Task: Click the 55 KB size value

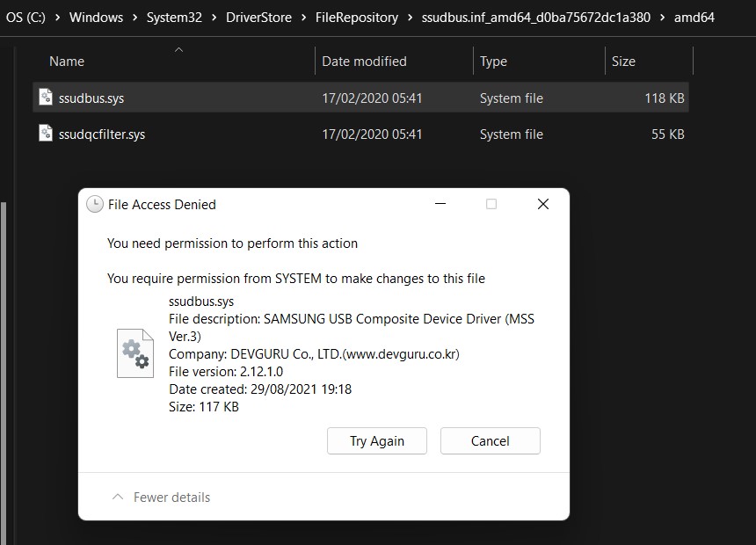Action: point(668,134)
